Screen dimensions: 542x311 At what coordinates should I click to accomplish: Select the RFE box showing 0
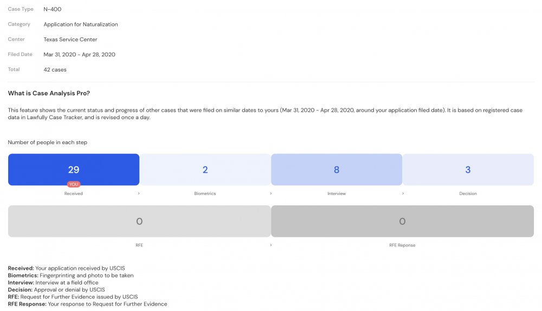[139, 221]
